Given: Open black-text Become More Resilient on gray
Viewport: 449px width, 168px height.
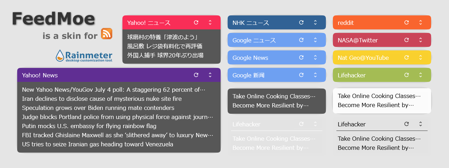Looking at the screenshot, I should (376, 148).
